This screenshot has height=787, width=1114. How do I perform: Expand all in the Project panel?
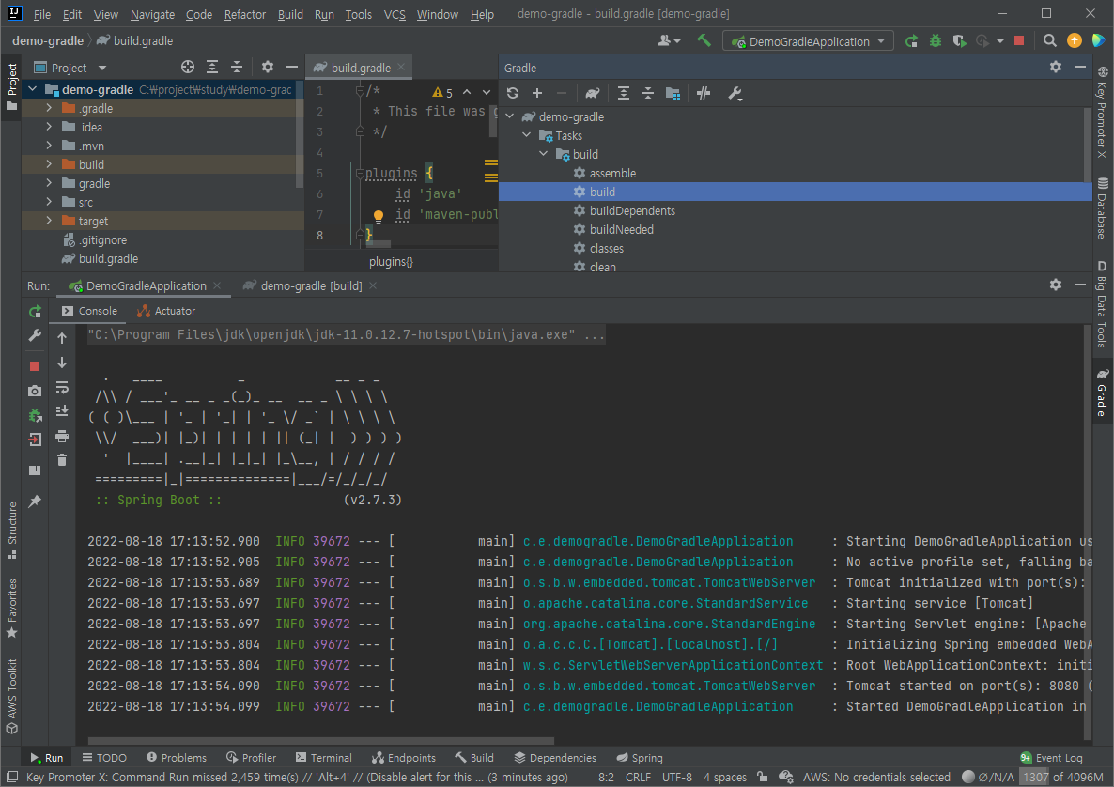pos(211,67)
